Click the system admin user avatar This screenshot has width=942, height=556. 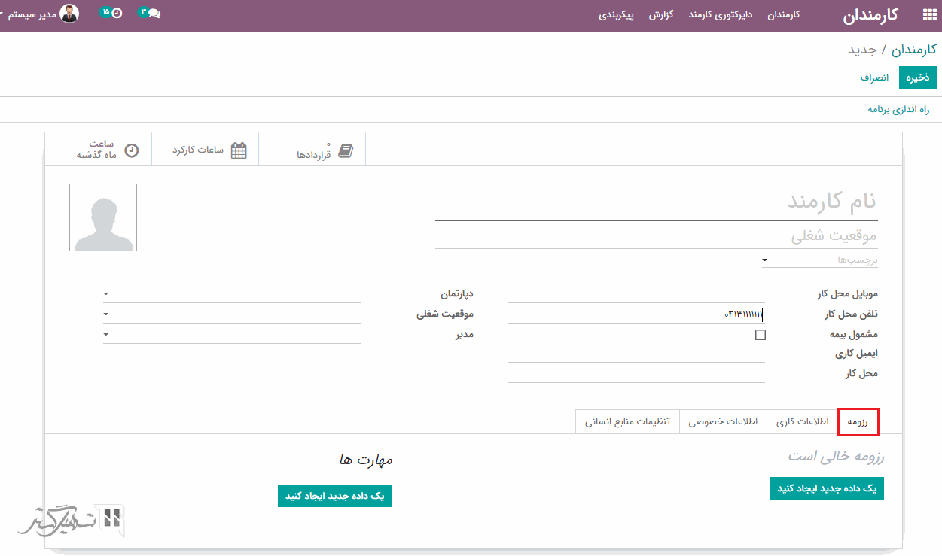[69, 14]
